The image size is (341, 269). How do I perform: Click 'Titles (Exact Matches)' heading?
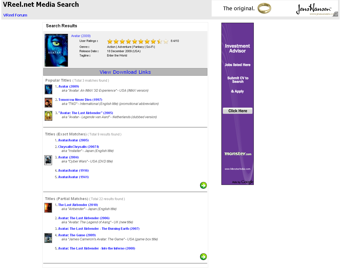[66, 134]
